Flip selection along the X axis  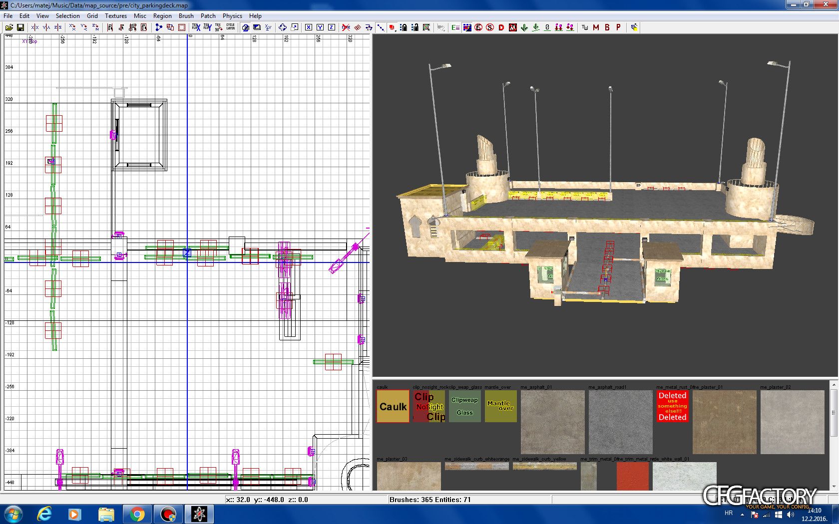point(35,27)
